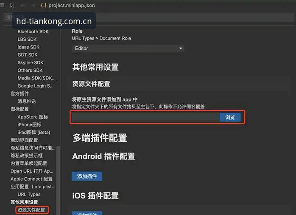The image size is (296, 215).
Task: Select iPhone图标 in the sidebar
Action: point(29,124)
